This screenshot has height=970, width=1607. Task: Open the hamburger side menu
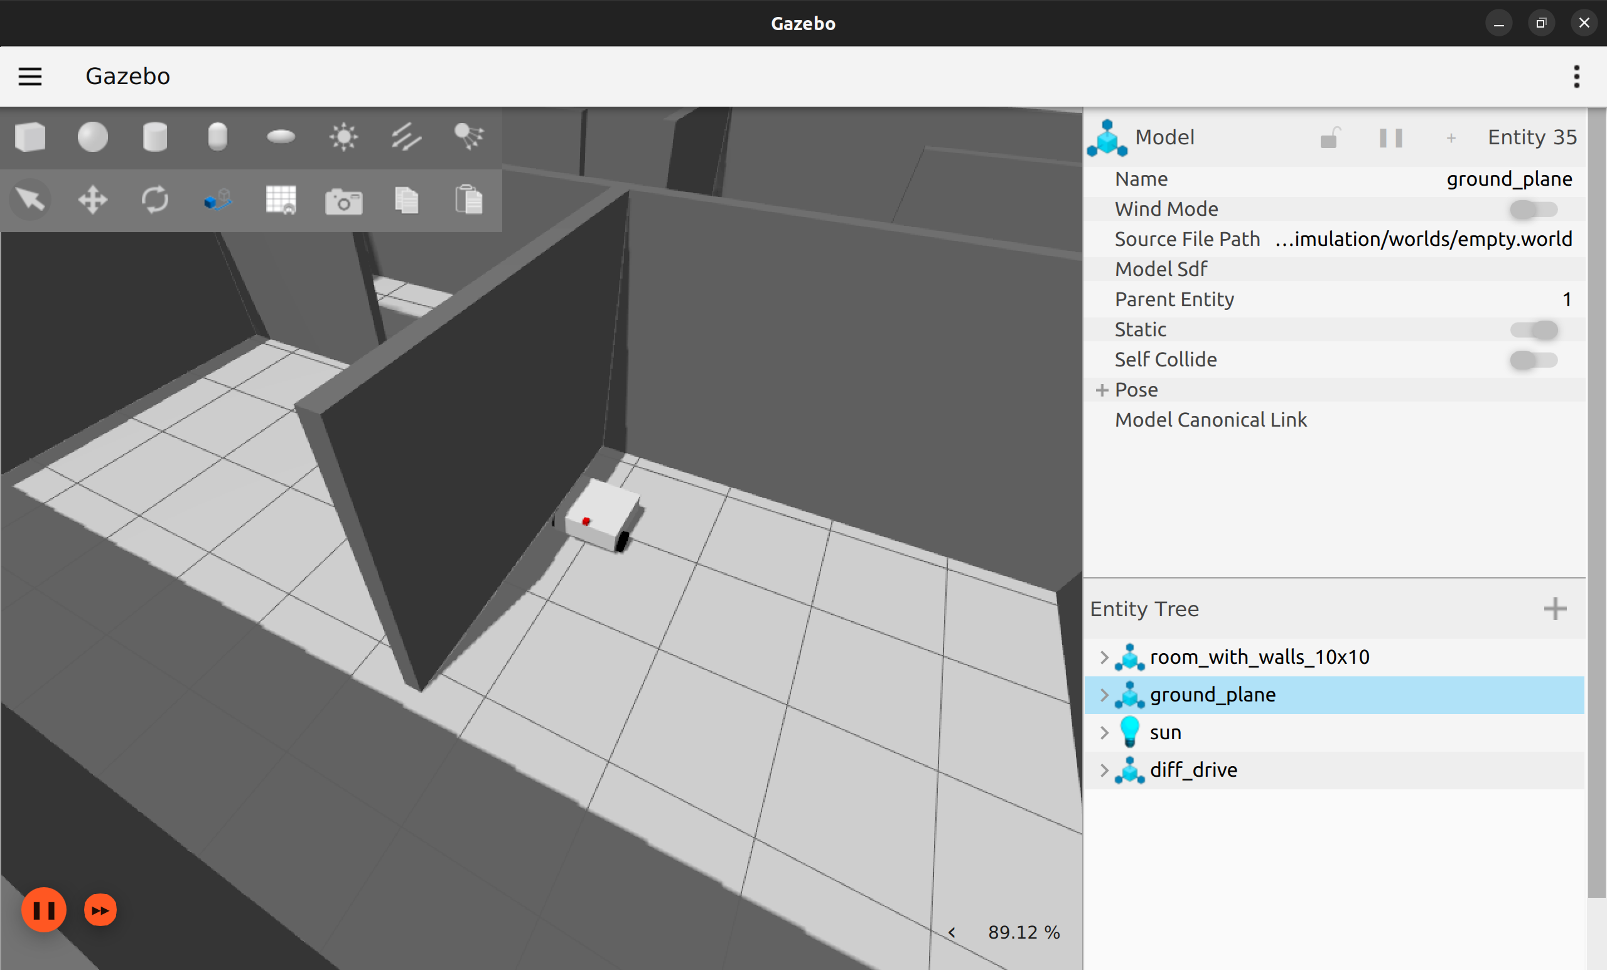click(x=30, y=77)
